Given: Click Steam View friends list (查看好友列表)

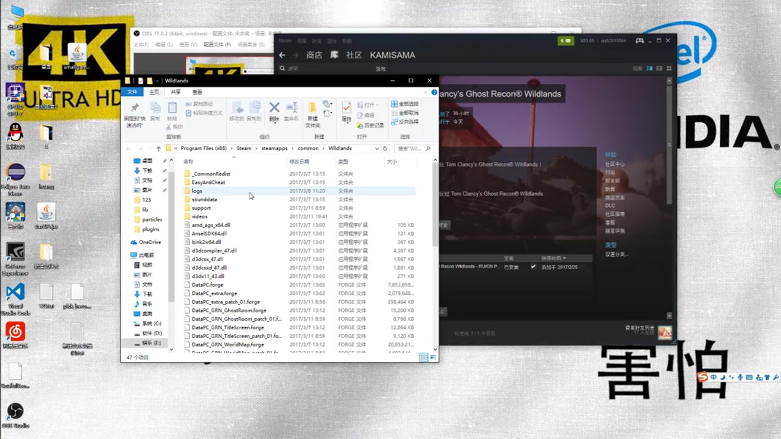Looking at the screenshot, I should pyautogui.click(x=639, y=327).
